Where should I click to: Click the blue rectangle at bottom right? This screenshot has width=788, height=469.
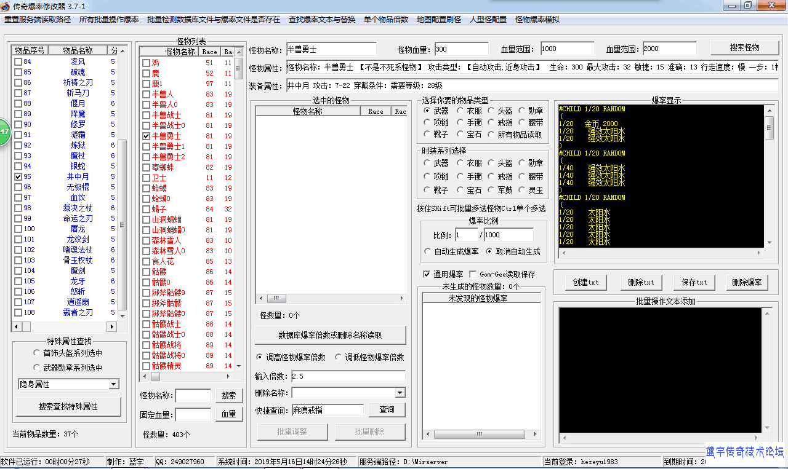[x=744, y=454]
